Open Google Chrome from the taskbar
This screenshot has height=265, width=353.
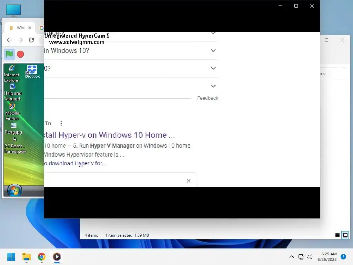pyautogui.click(x=41, y=257)
